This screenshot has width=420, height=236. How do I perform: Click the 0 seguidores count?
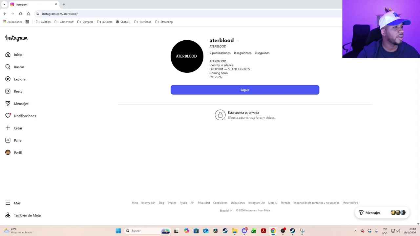click(242, 53)
